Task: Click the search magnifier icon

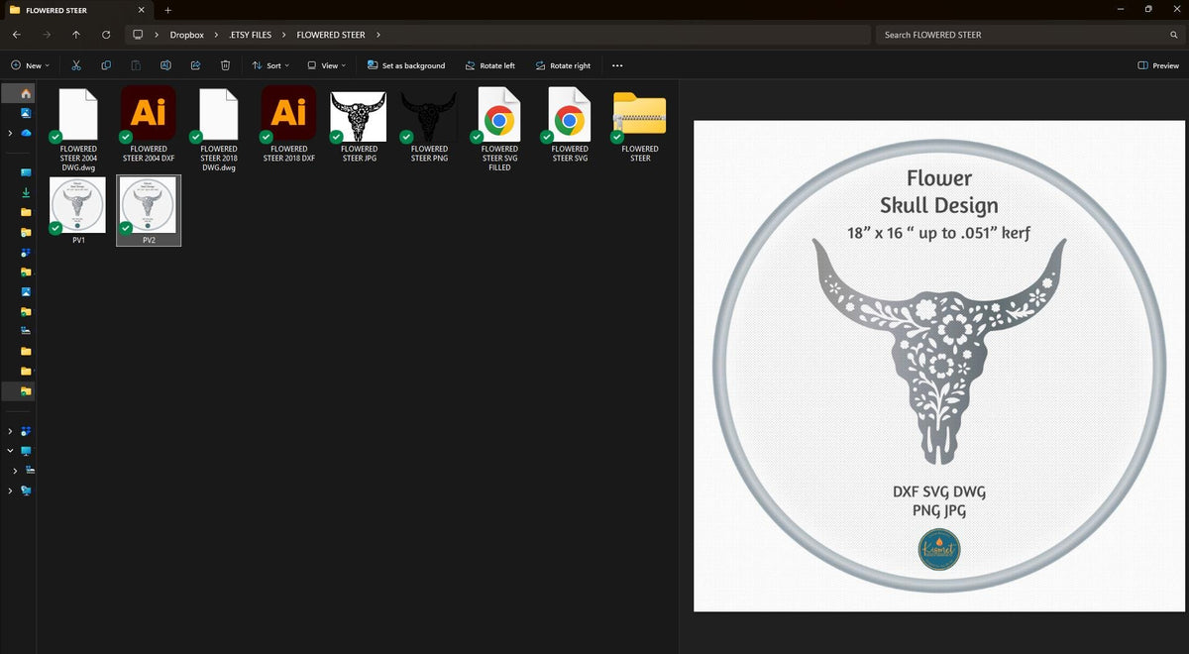Action: click(x=1173, y=35)
